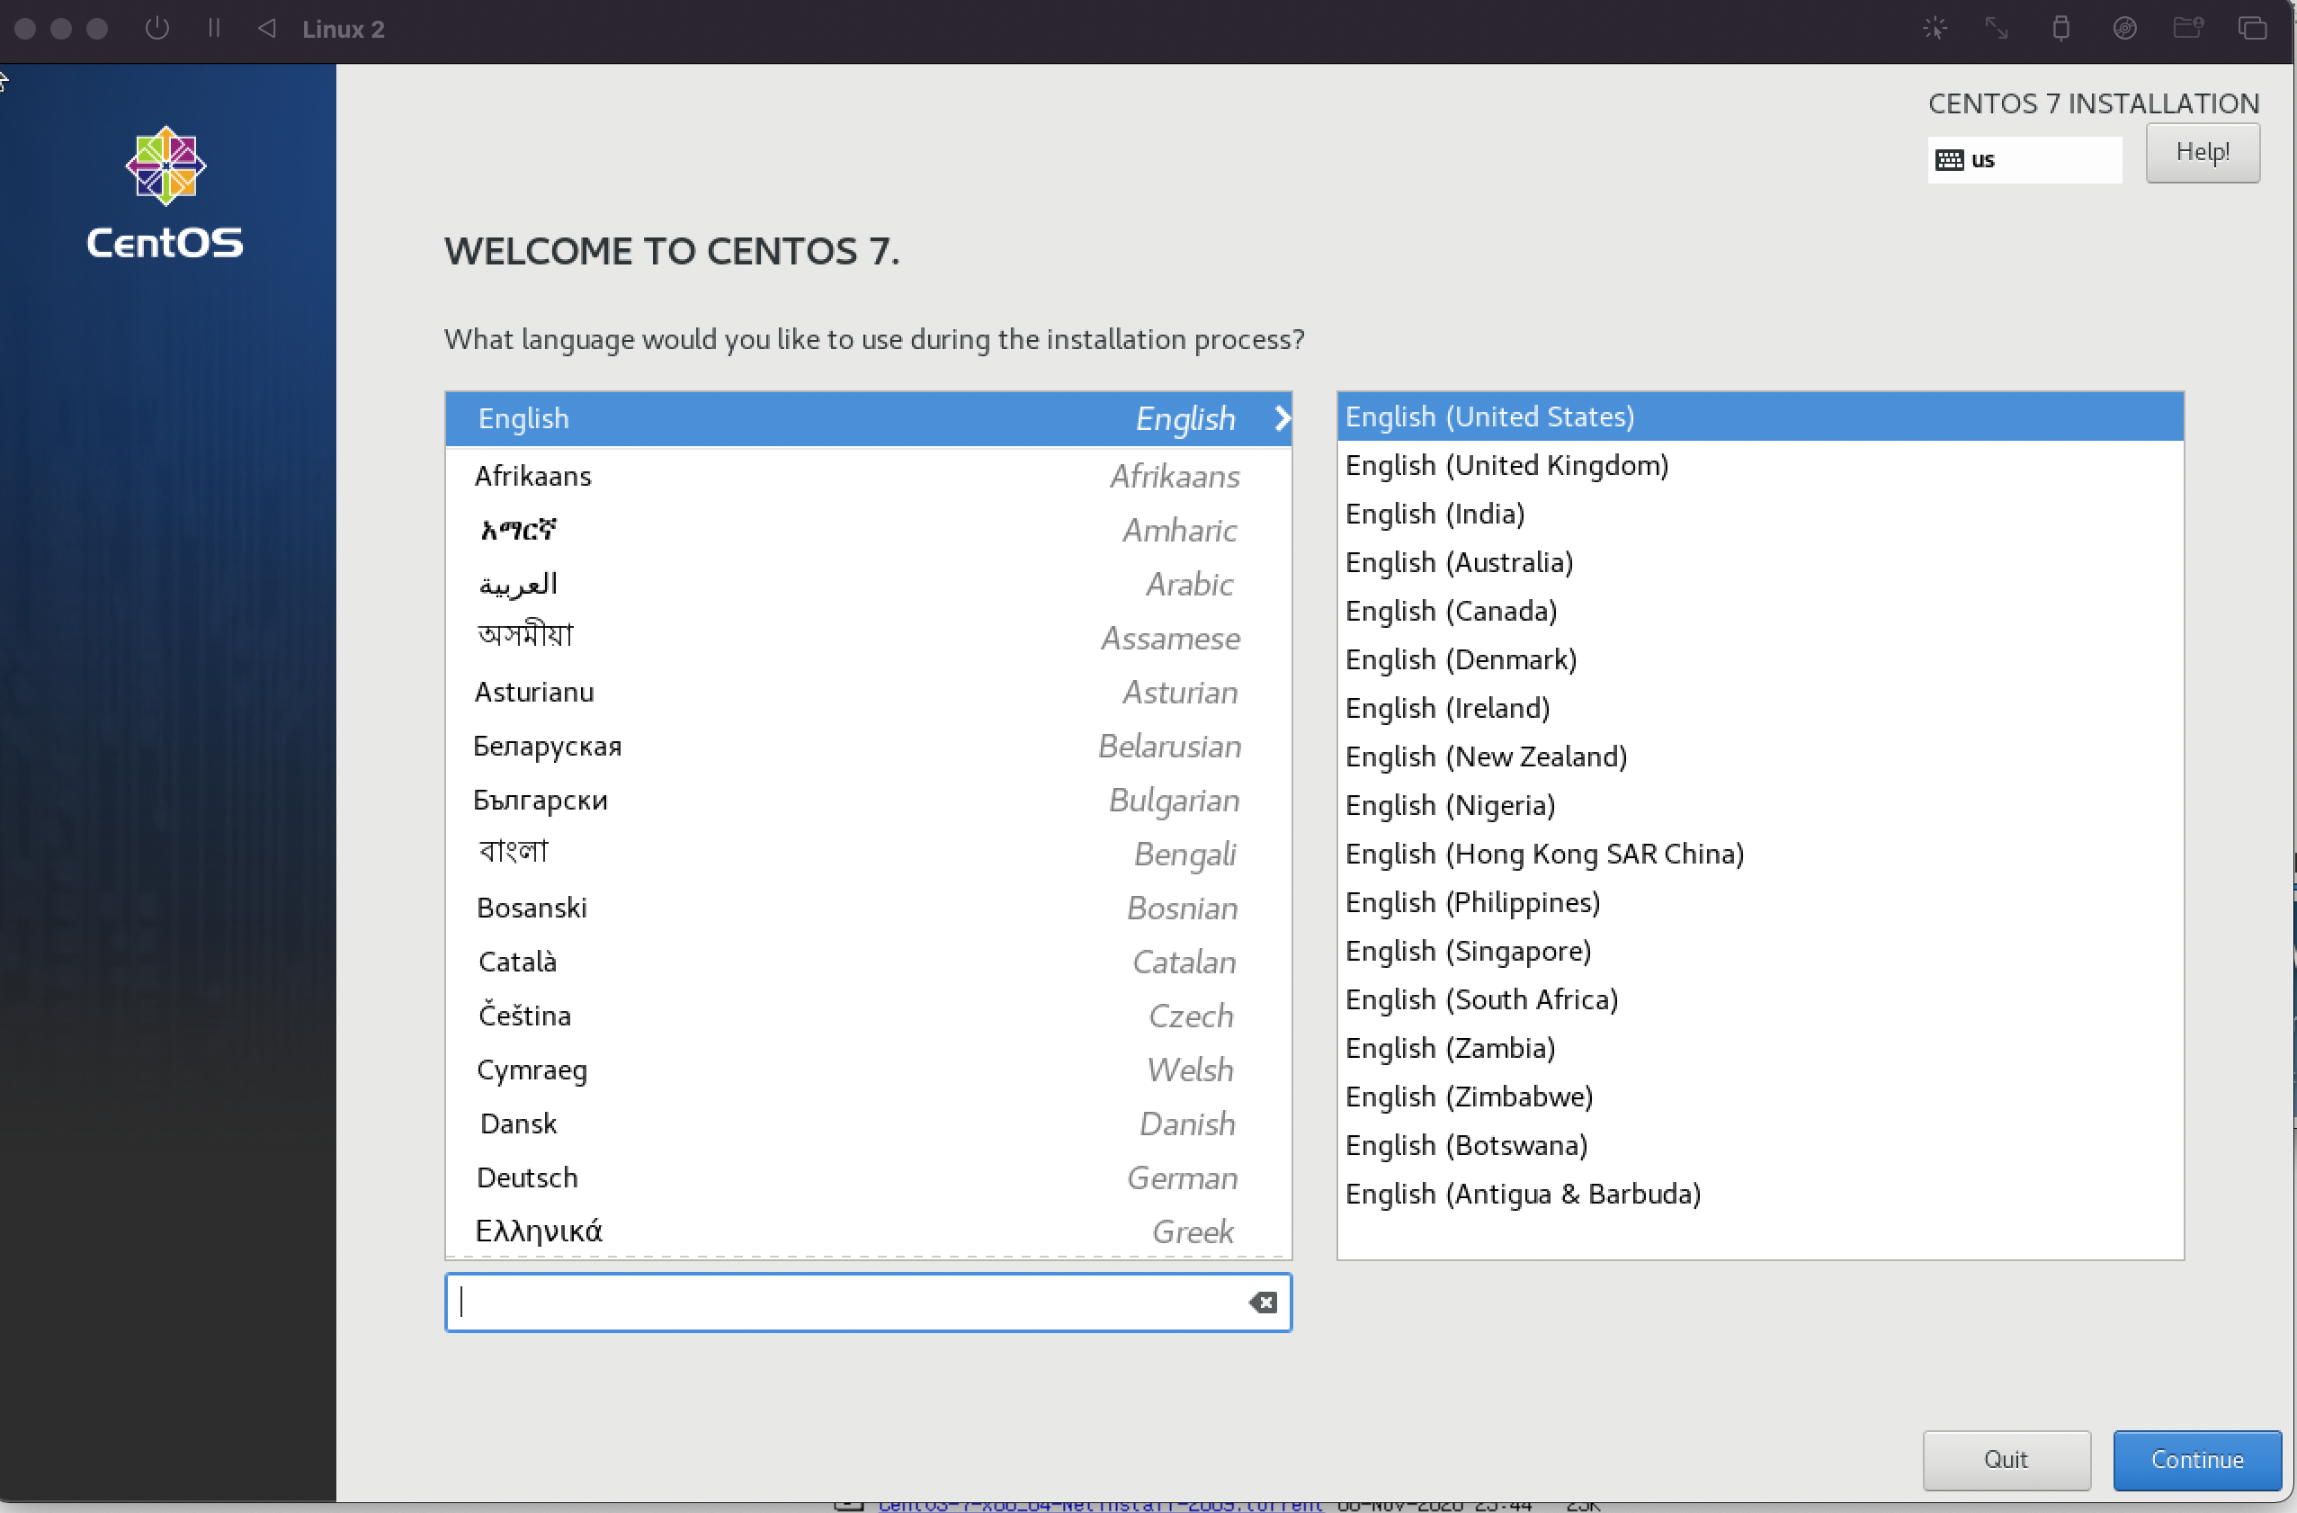Select Amharic in the language list
The height and width of the screenshot is (1513, 2297).
coord(868,530)
